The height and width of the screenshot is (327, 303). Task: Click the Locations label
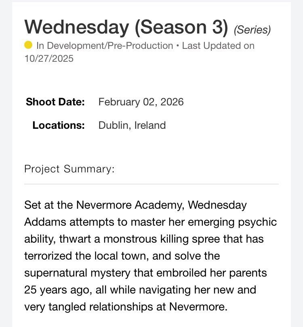(59, 125)
